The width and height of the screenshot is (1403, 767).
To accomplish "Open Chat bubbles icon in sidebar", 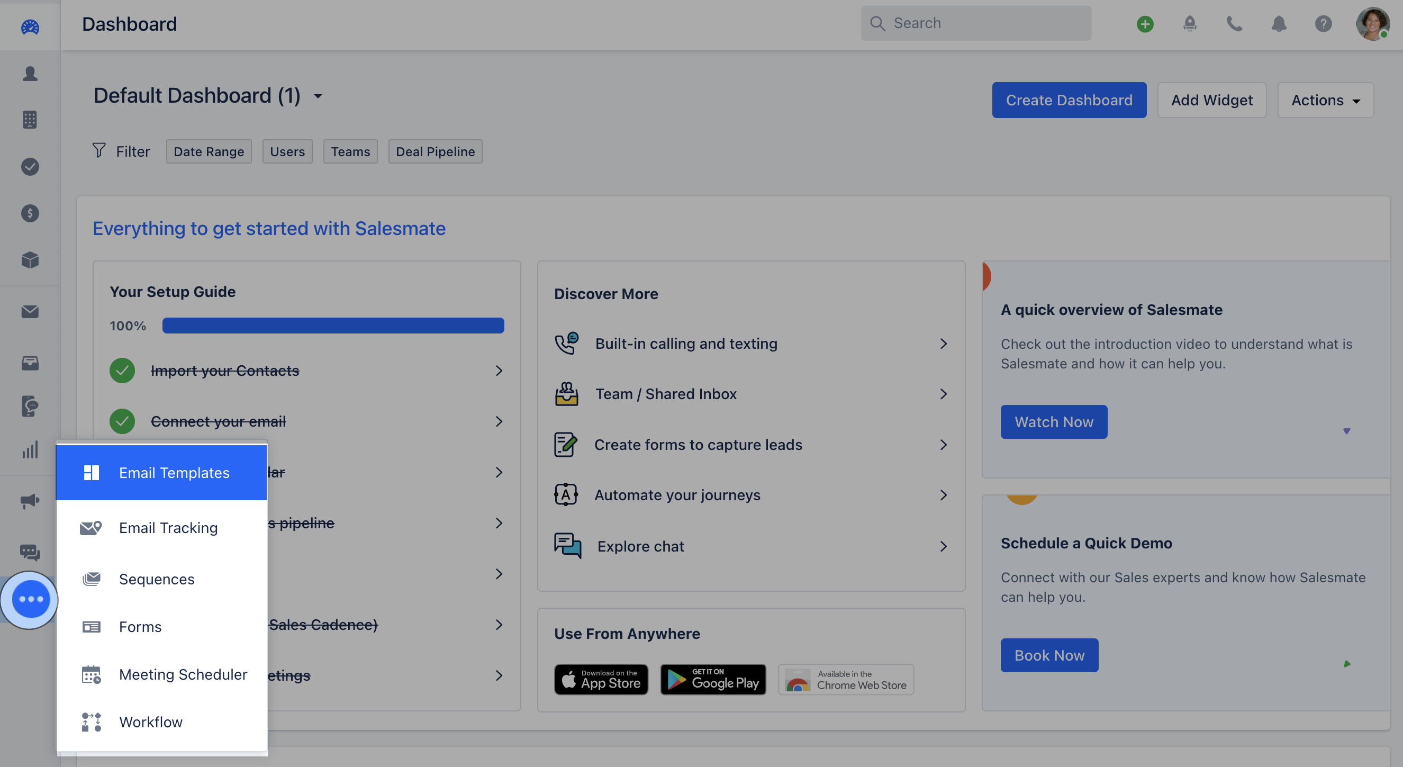I will pyautogui.click(x=30, y=553).
